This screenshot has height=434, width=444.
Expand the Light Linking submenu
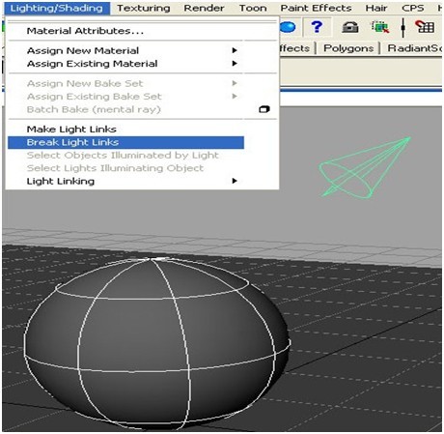point(142,181)
